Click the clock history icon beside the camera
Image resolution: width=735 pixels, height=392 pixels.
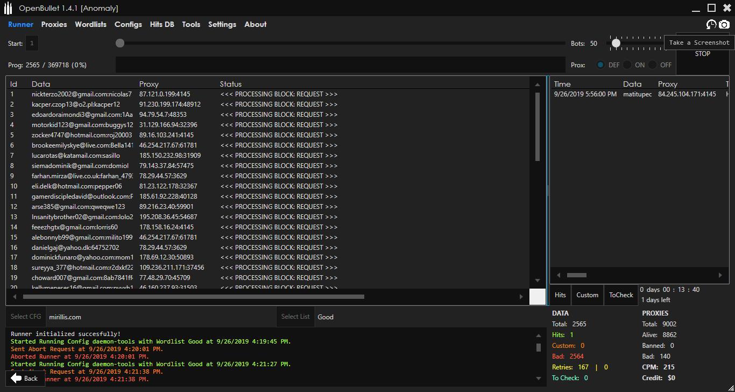pos(711,24)
